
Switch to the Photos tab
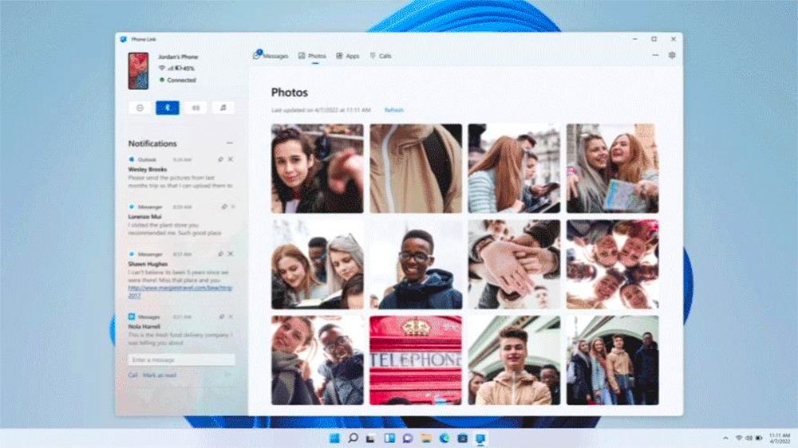click(312, 56)
